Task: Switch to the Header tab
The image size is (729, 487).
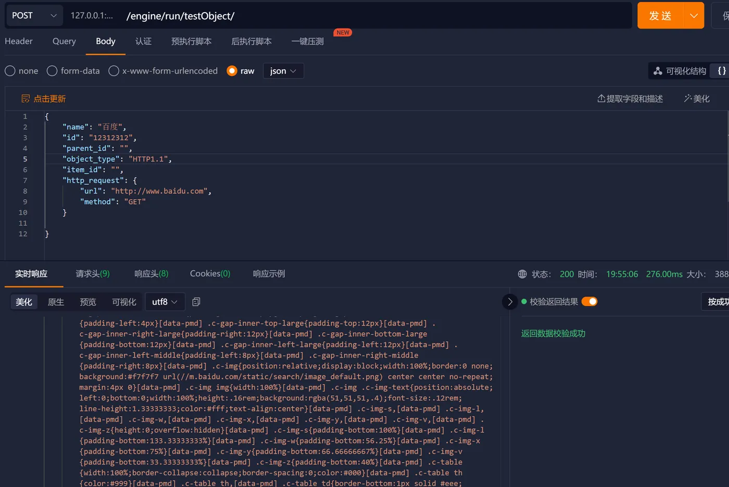Action: (19, 41)
